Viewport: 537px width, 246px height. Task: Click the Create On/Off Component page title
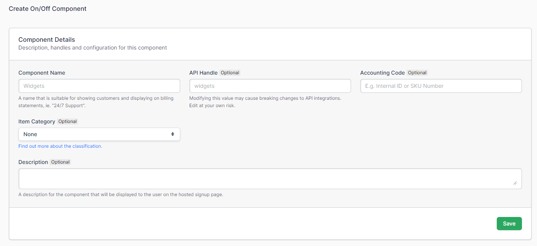(x=48, y=9)
